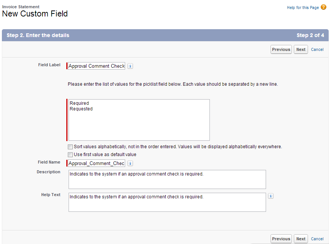Click inside the Help Text box

(167, 202)
